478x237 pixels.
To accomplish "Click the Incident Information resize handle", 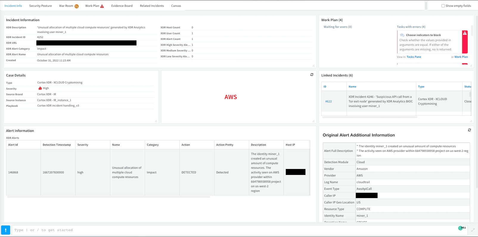I will pos(313,66).
